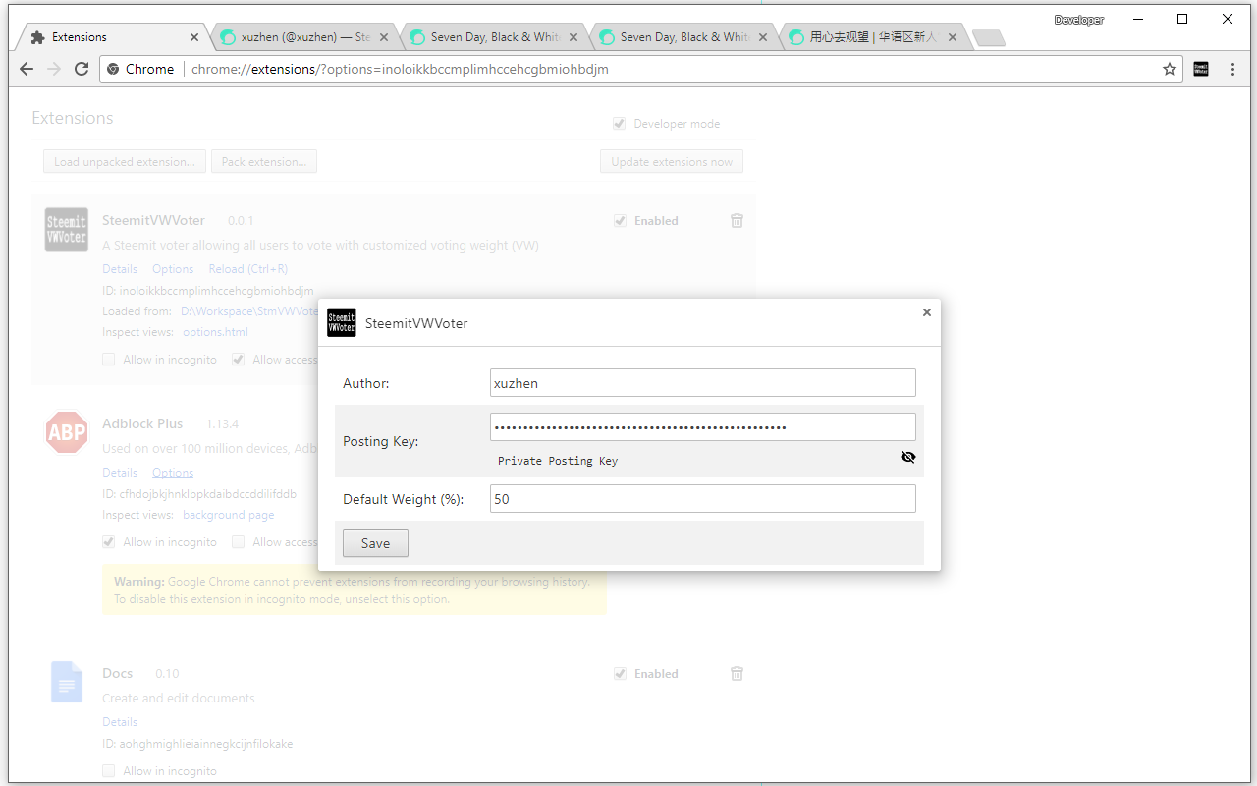
Task: Open Adblock Plus Options link
Action: [x=173, y=473]
